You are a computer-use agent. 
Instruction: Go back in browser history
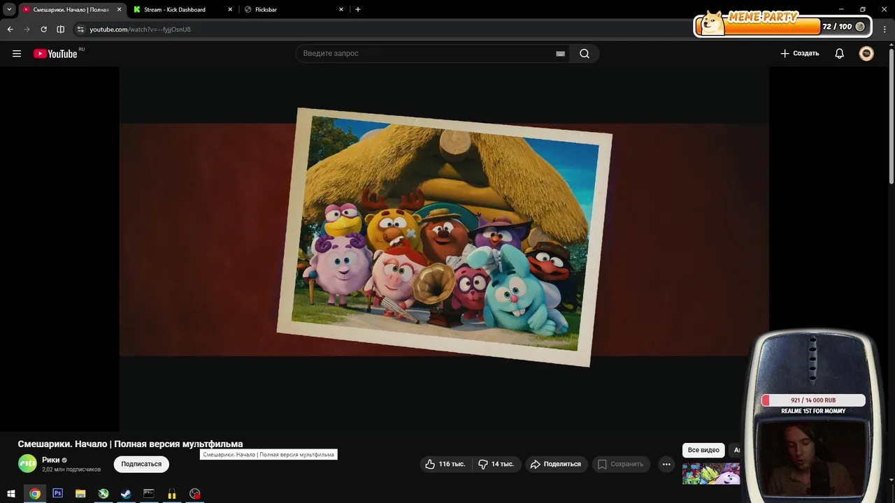tap(10, 29)
